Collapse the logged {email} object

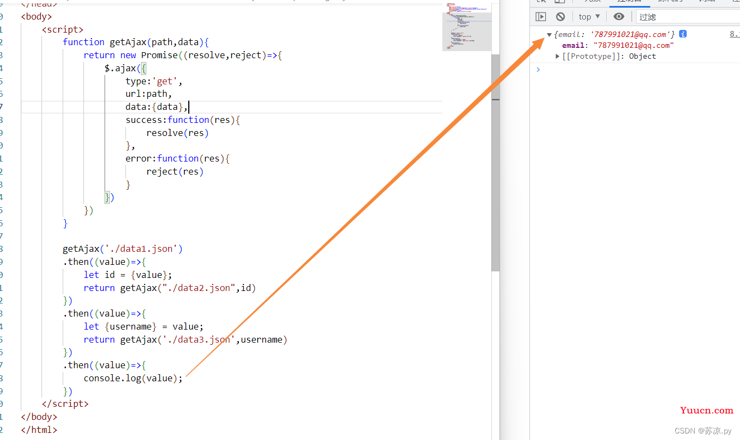pyautogui.click(x=549, y=35)
